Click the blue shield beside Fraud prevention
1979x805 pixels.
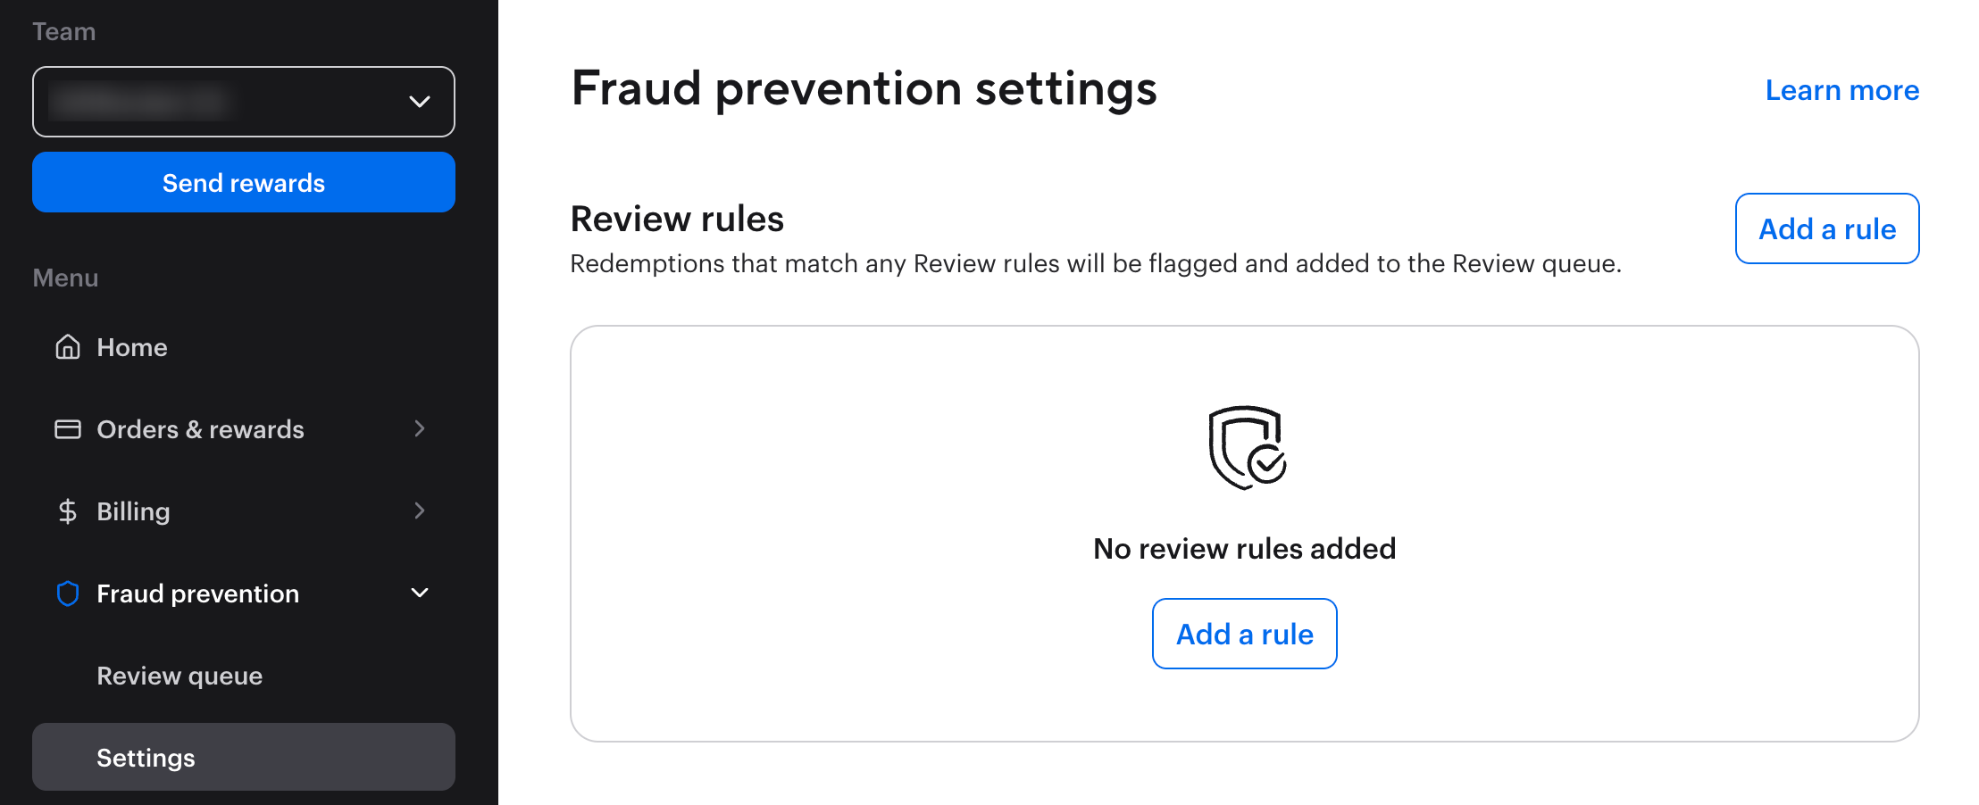tap(67, 593)
